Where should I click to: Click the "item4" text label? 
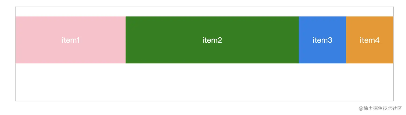(x=369, y=40)
